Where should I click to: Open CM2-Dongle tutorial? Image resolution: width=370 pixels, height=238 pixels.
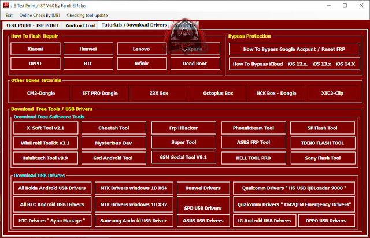pos(41,93)
